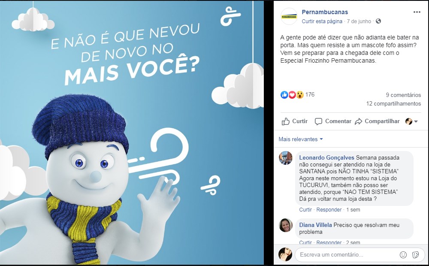Open the sticker picker in comment box
This screenshot has width=429, height=266.
415,255
